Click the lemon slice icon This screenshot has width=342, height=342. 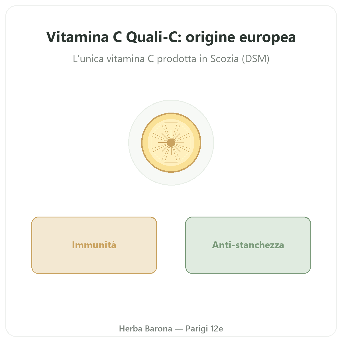click(x=171, y=142)
